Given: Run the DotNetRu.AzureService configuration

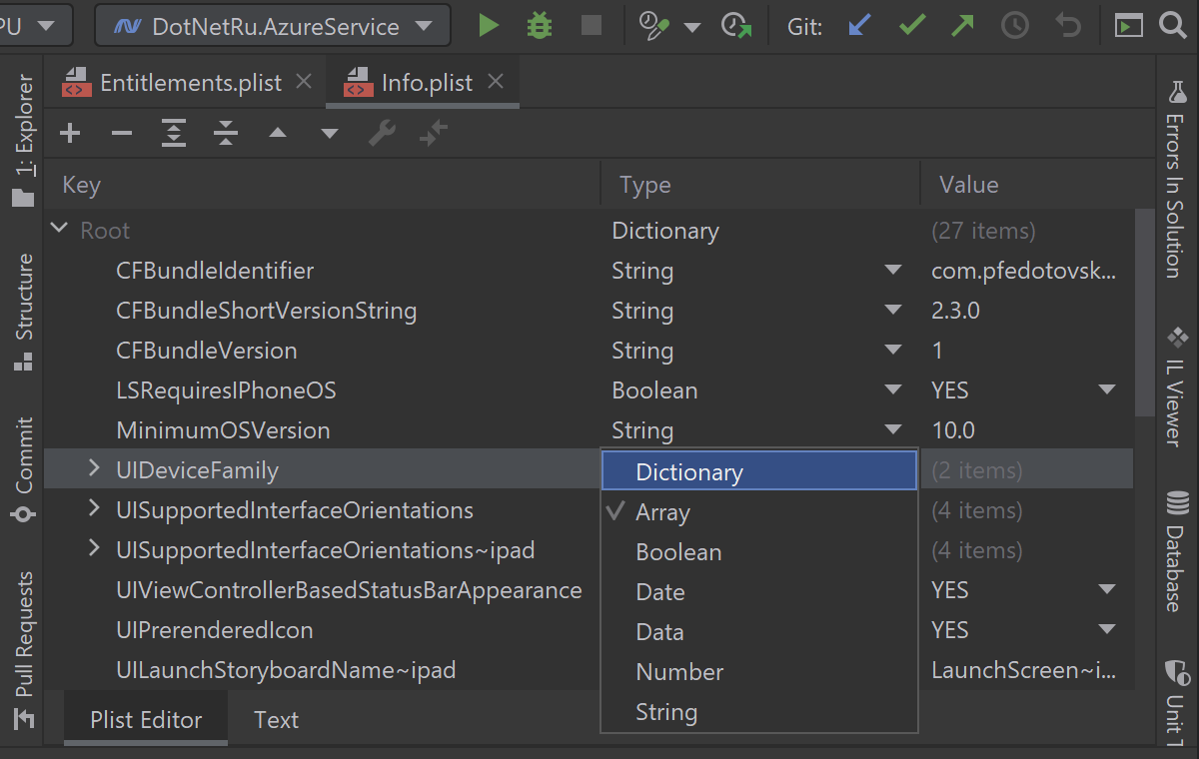Looking at the screenshot, I should (x=489, y=26).
